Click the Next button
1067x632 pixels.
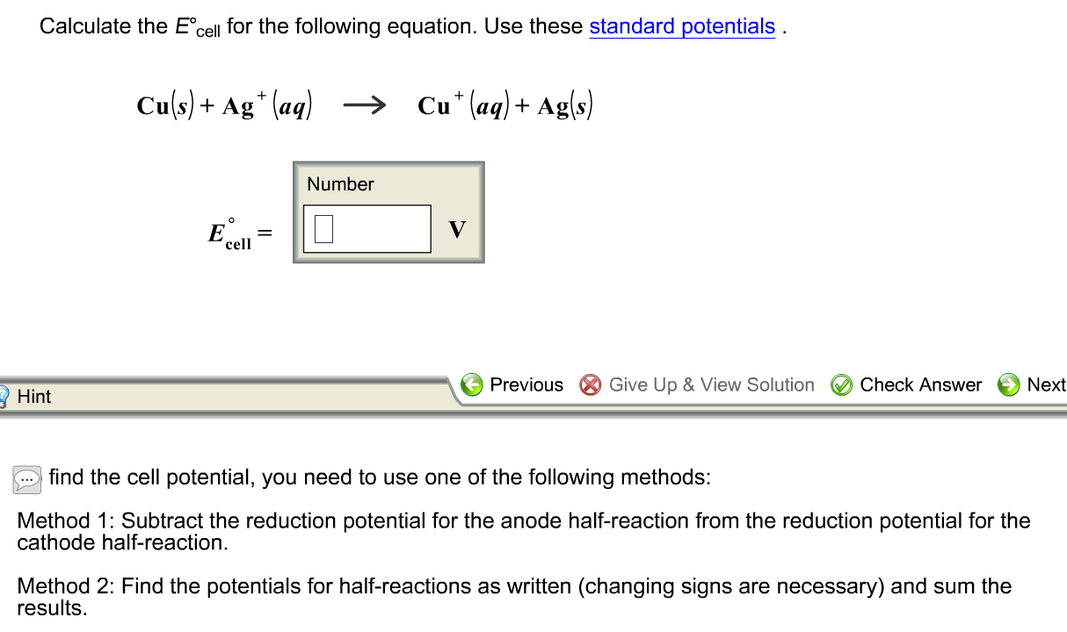pos(1046,384)
